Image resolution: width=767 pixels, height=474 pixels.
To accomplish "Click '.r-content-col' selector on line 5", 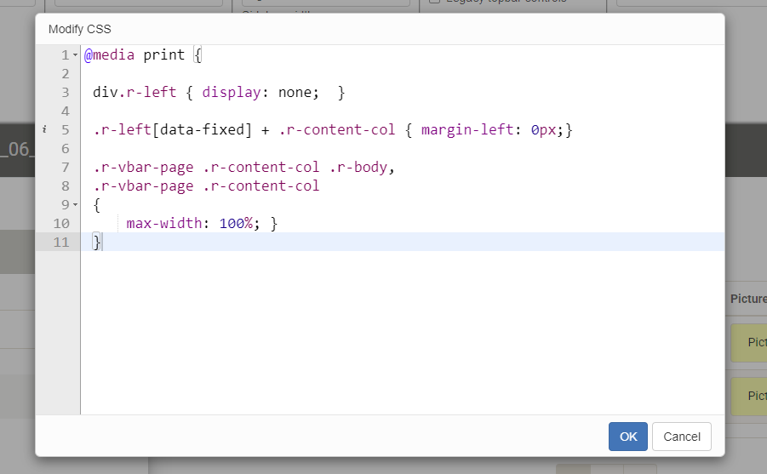I will 336,130.
